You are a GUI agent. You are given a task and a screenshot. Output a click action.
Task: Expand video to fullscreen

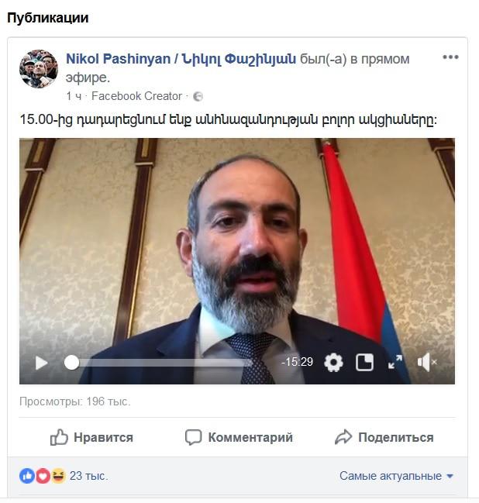(x=395, y=362)
